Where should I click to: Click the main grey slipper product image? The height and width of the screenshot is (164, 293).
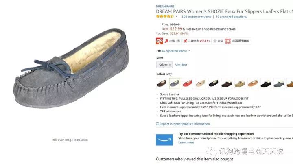pyautogui.click(x=71, y=68)
